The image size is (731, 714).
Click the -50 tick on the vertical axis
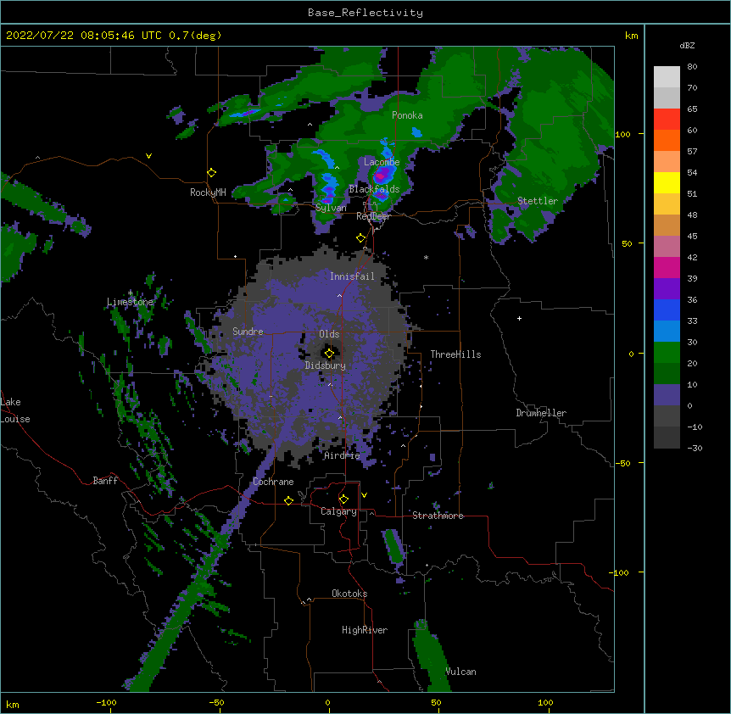(x=622, y=463)
